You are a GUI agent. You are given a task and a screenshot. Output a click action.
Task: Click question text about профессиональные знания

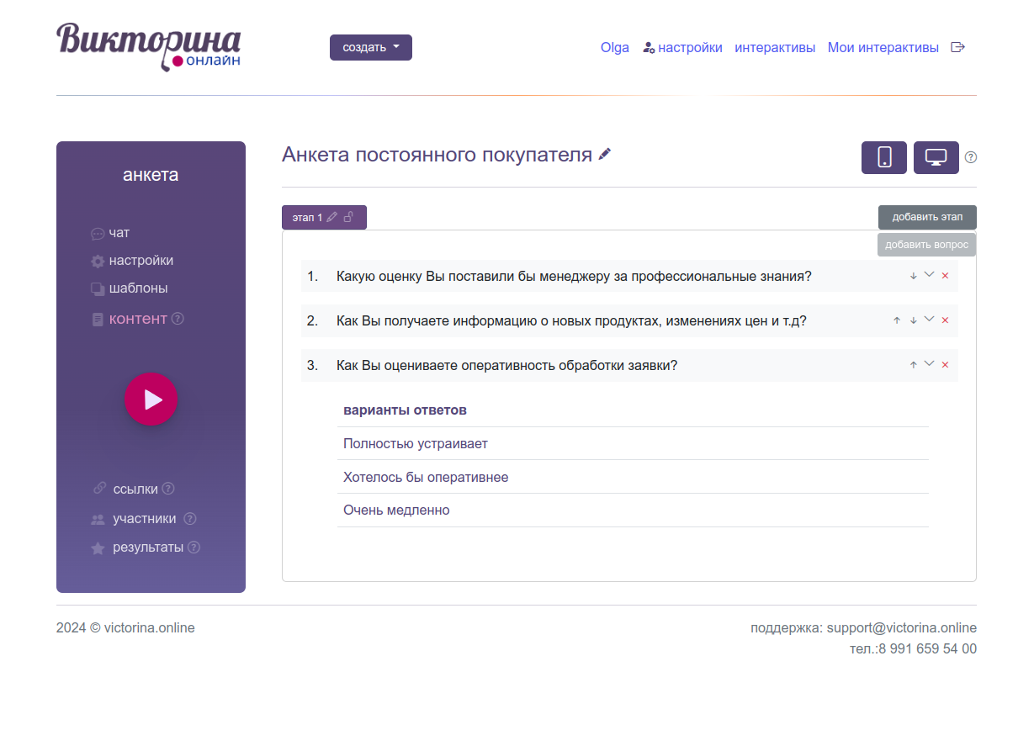pyautogui.click(x=574, y=276)
